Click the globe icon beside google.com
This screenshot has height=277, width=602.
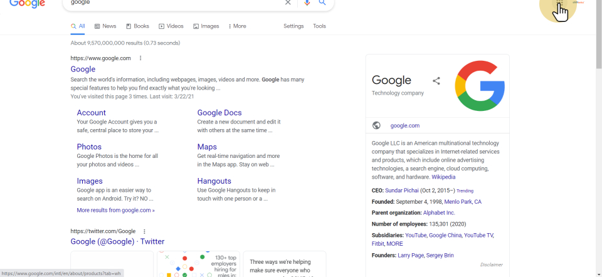(x=376, y=125)
